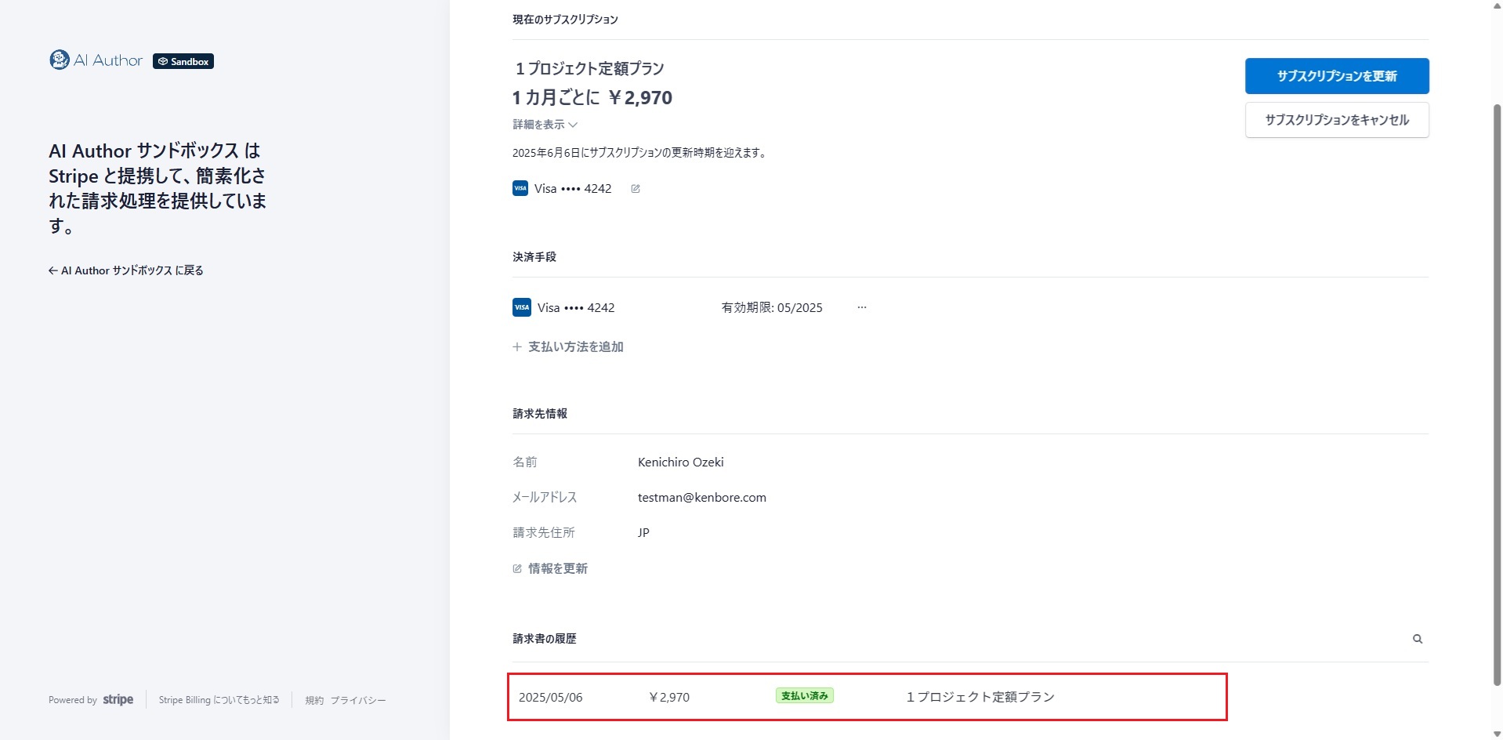Click the Visa card logo under 決済手段
1503x740 pixels.
tap(521, 307)
